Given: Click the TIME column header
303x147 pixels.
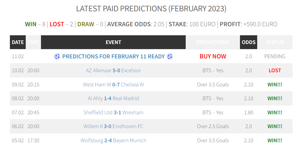Looking at the screenshot, I should coord(33,42).
